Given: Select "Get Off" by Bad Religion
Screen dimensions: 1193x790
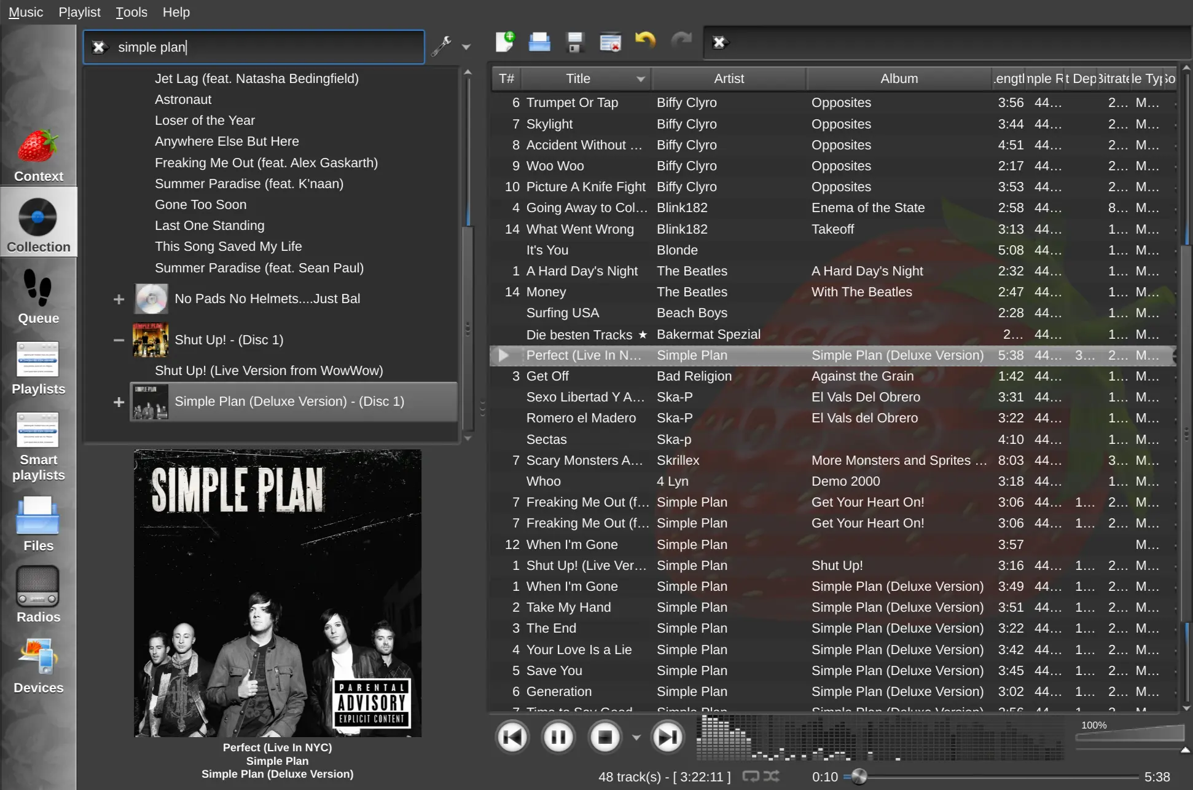Looking at the screenshot, I should (x=832, y=376).
